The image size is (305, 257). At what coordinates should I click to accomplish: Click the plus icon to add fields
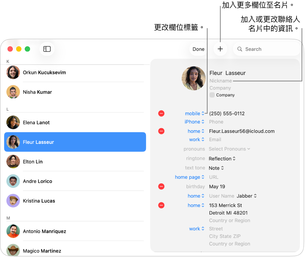coord(220,49)
